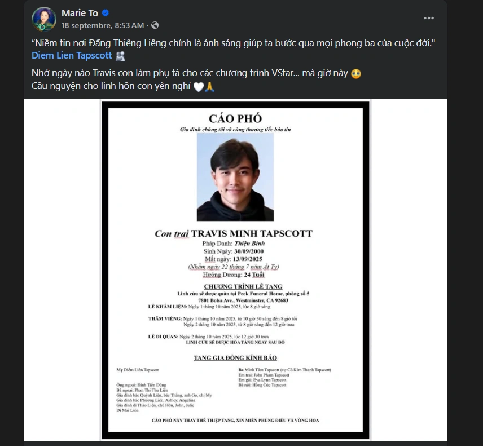
Task: Open the three-dot post options menu
Action: tap(428, 18)
